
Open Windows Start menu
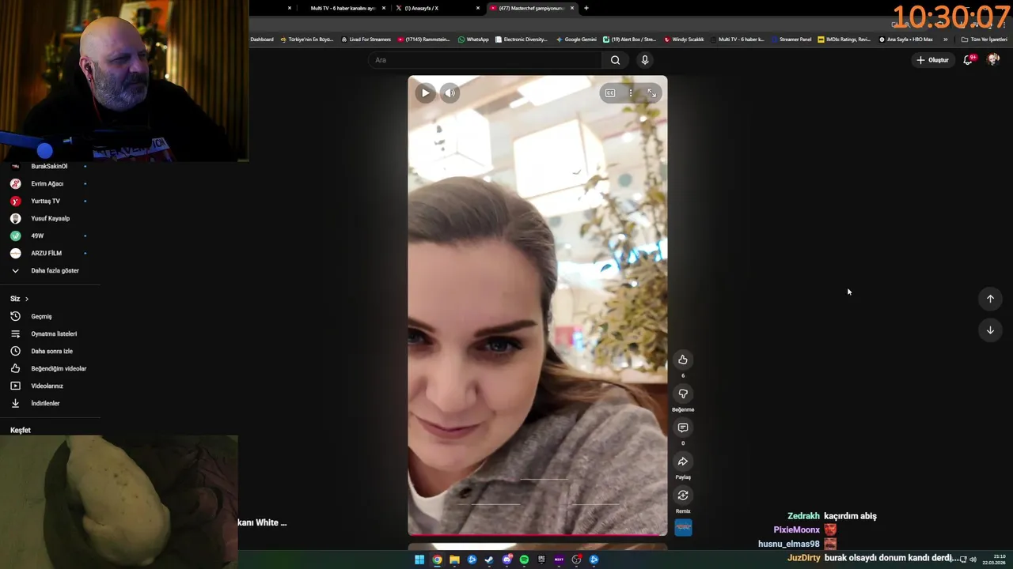pos(419,560)
